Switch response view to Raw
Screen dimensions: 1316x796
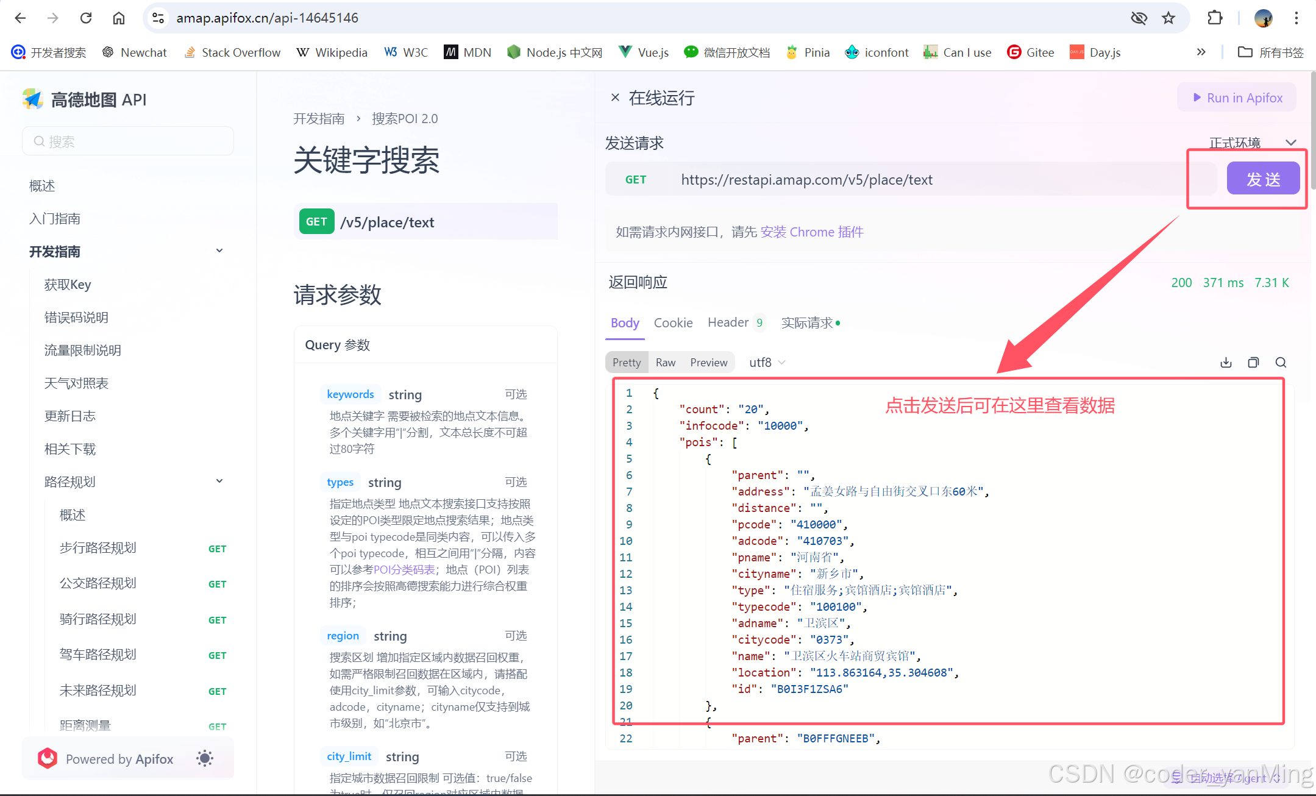click(665, 363)
